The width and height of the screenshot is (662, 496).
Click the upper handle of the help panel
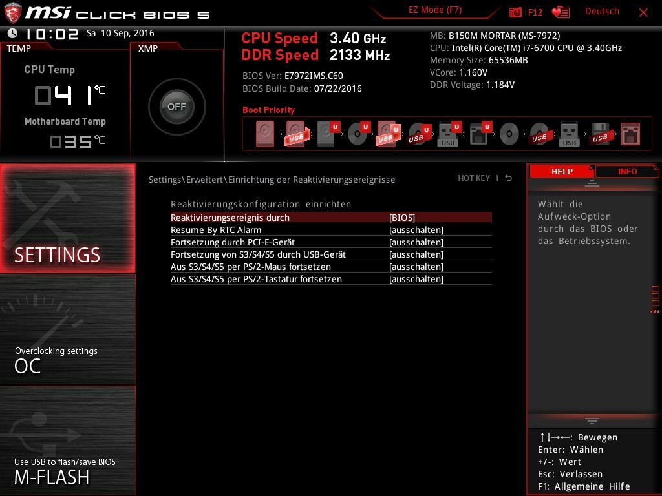click(592, 183)
